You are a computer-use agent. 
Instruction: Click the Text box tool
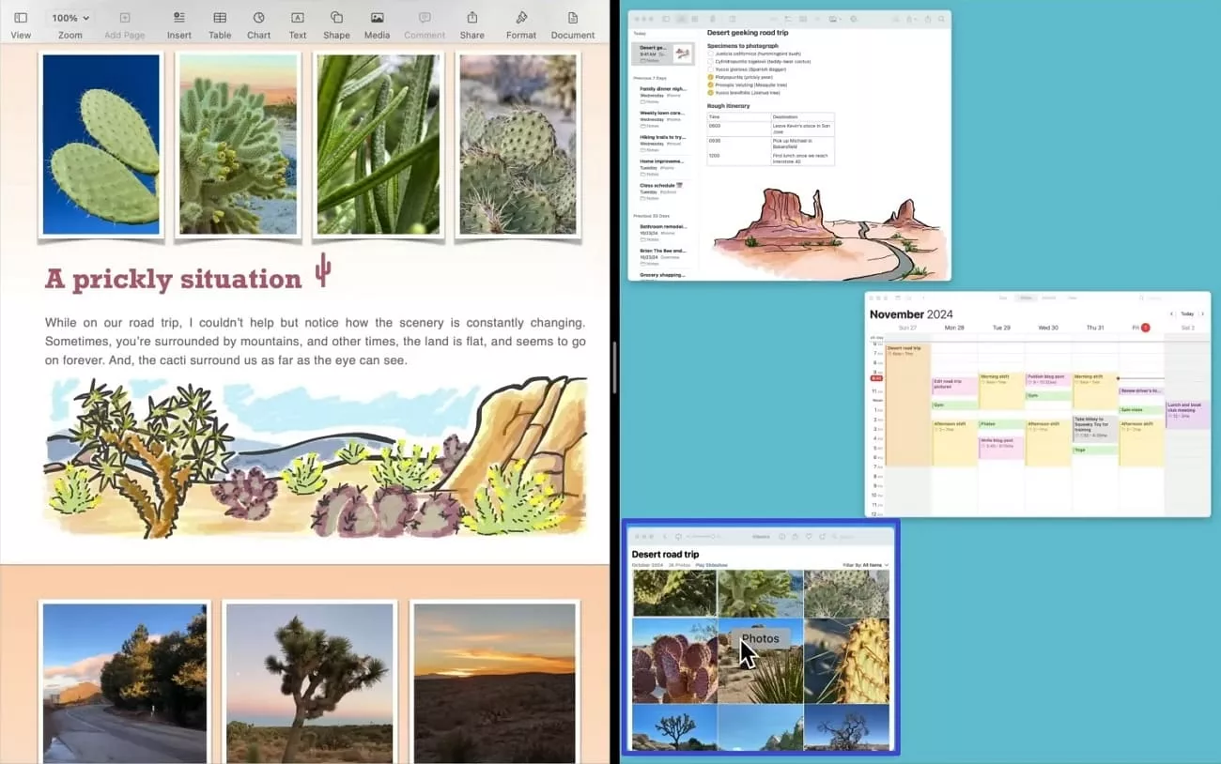(297, 18)
